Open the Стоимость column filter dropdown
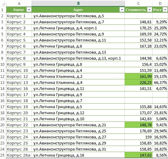 click(x=149, y=10)
